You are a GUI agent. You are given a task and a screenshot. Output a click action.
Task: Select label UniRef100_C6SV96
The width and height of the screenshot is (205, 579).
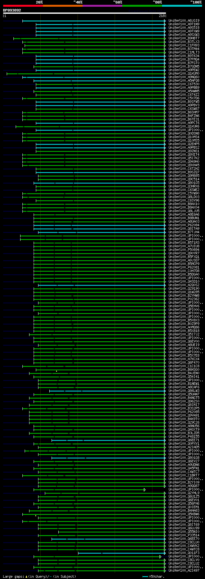(x=184, y=201)
